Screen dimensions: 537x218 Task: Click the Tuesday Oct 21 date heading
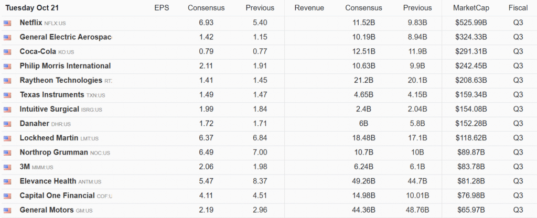click(x=33, y=8)
